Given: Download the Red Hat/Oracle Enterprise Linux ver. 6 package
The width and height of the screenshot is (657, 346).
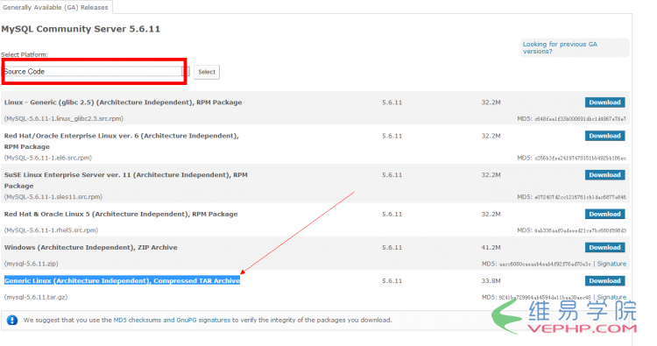Looking at the screenshot, I should [604, 136].
